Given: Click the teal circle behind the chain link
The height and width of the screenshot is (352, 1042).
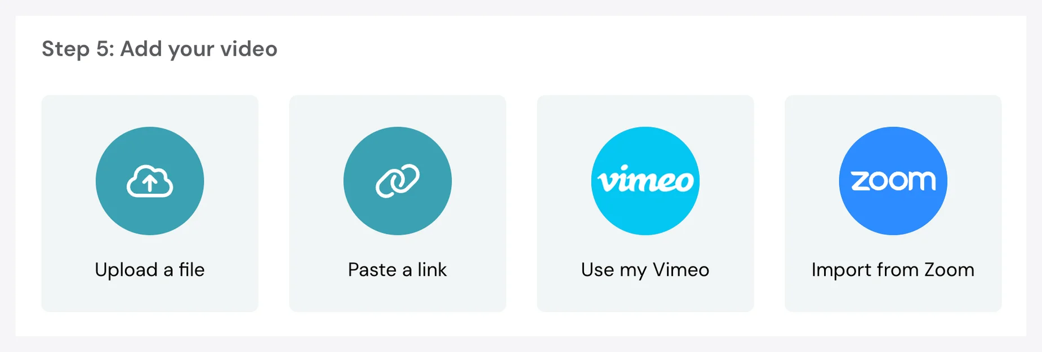Looking at the screenshot, I should coord(398,181).
